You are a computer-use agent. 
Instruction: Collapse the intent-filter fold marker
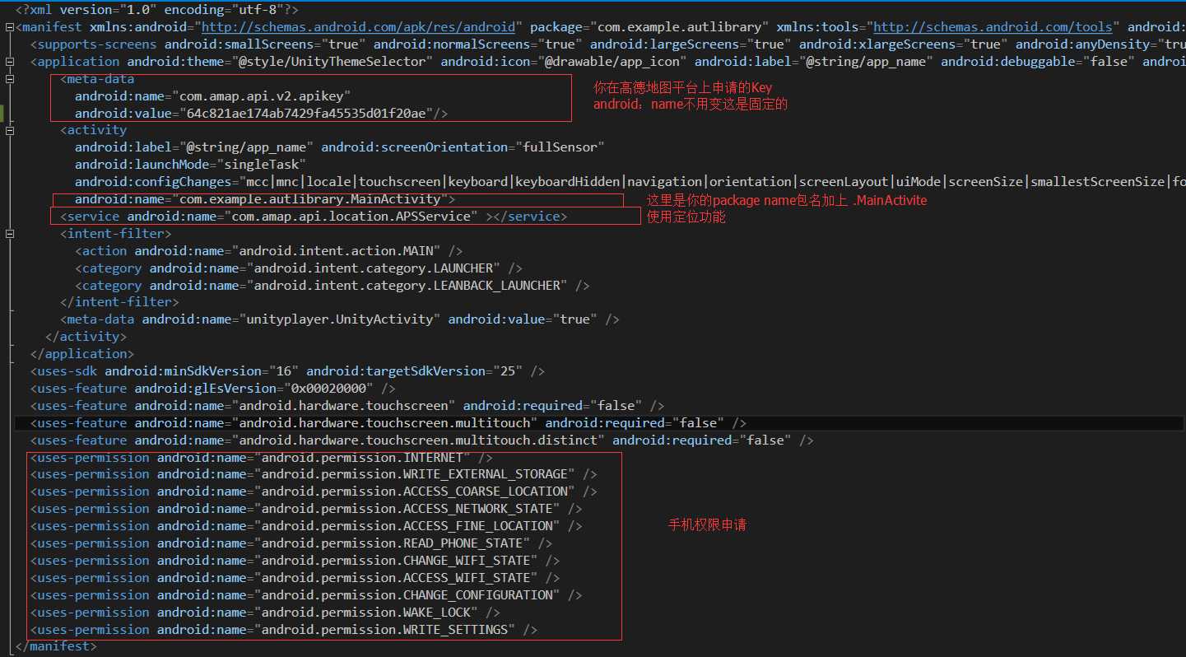pos(9,234)
